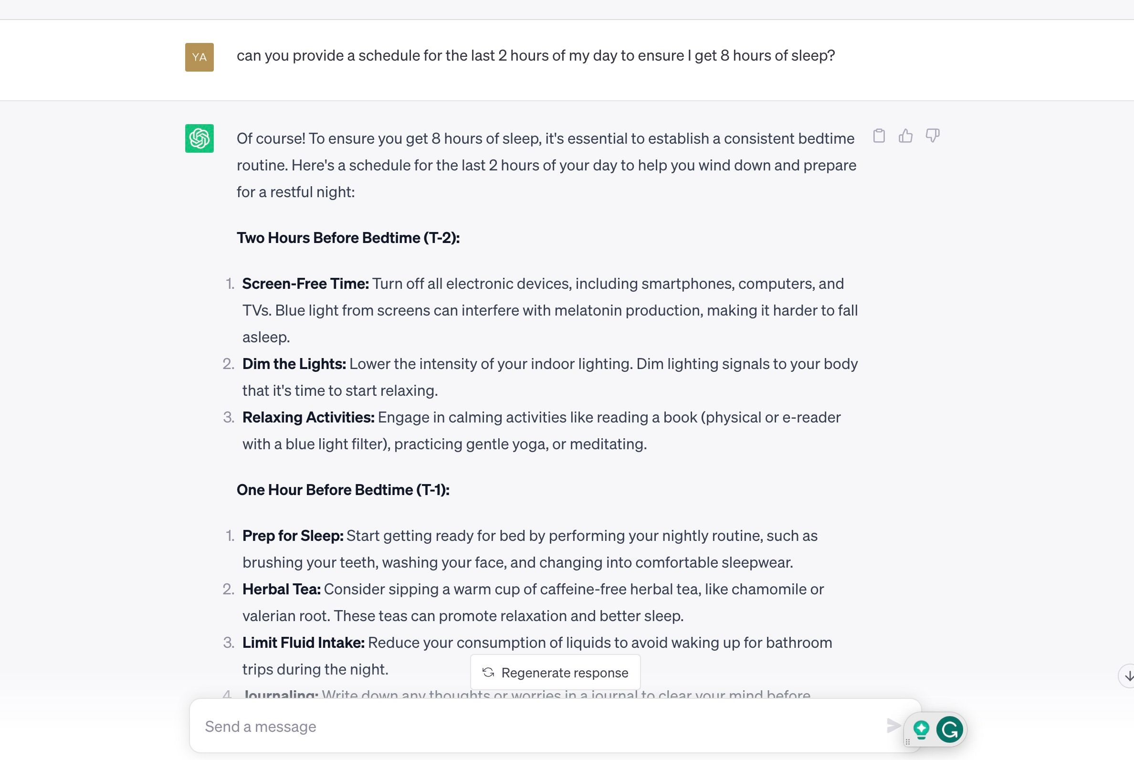The image size is (1134, 760).
Task: Click the 'Two Hours Before Bedtime' heading
Action: (347, 238)
